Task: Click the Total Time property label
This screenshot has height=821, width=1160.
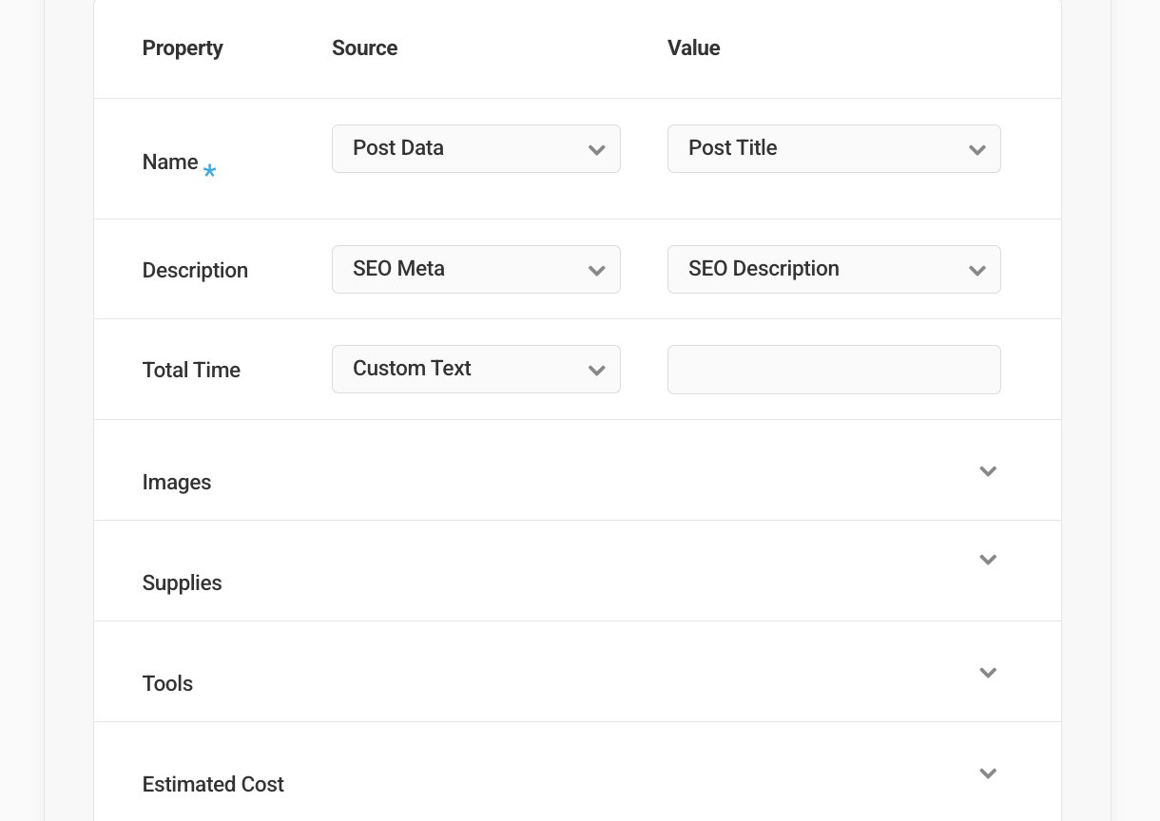Action: [191, 370]
